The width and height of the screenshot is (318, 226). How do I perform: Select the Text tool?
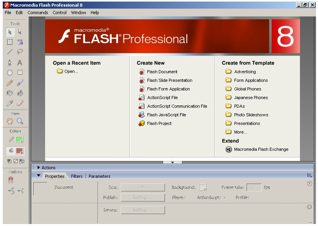pyautogui.click(x=20, y=62)
